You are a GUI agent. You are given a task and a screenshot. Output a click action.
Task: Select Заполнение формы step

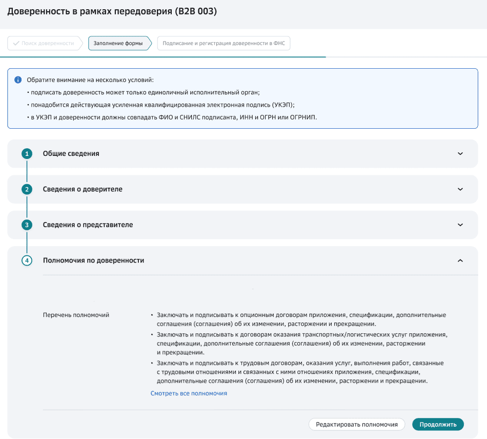click(119, 43)
